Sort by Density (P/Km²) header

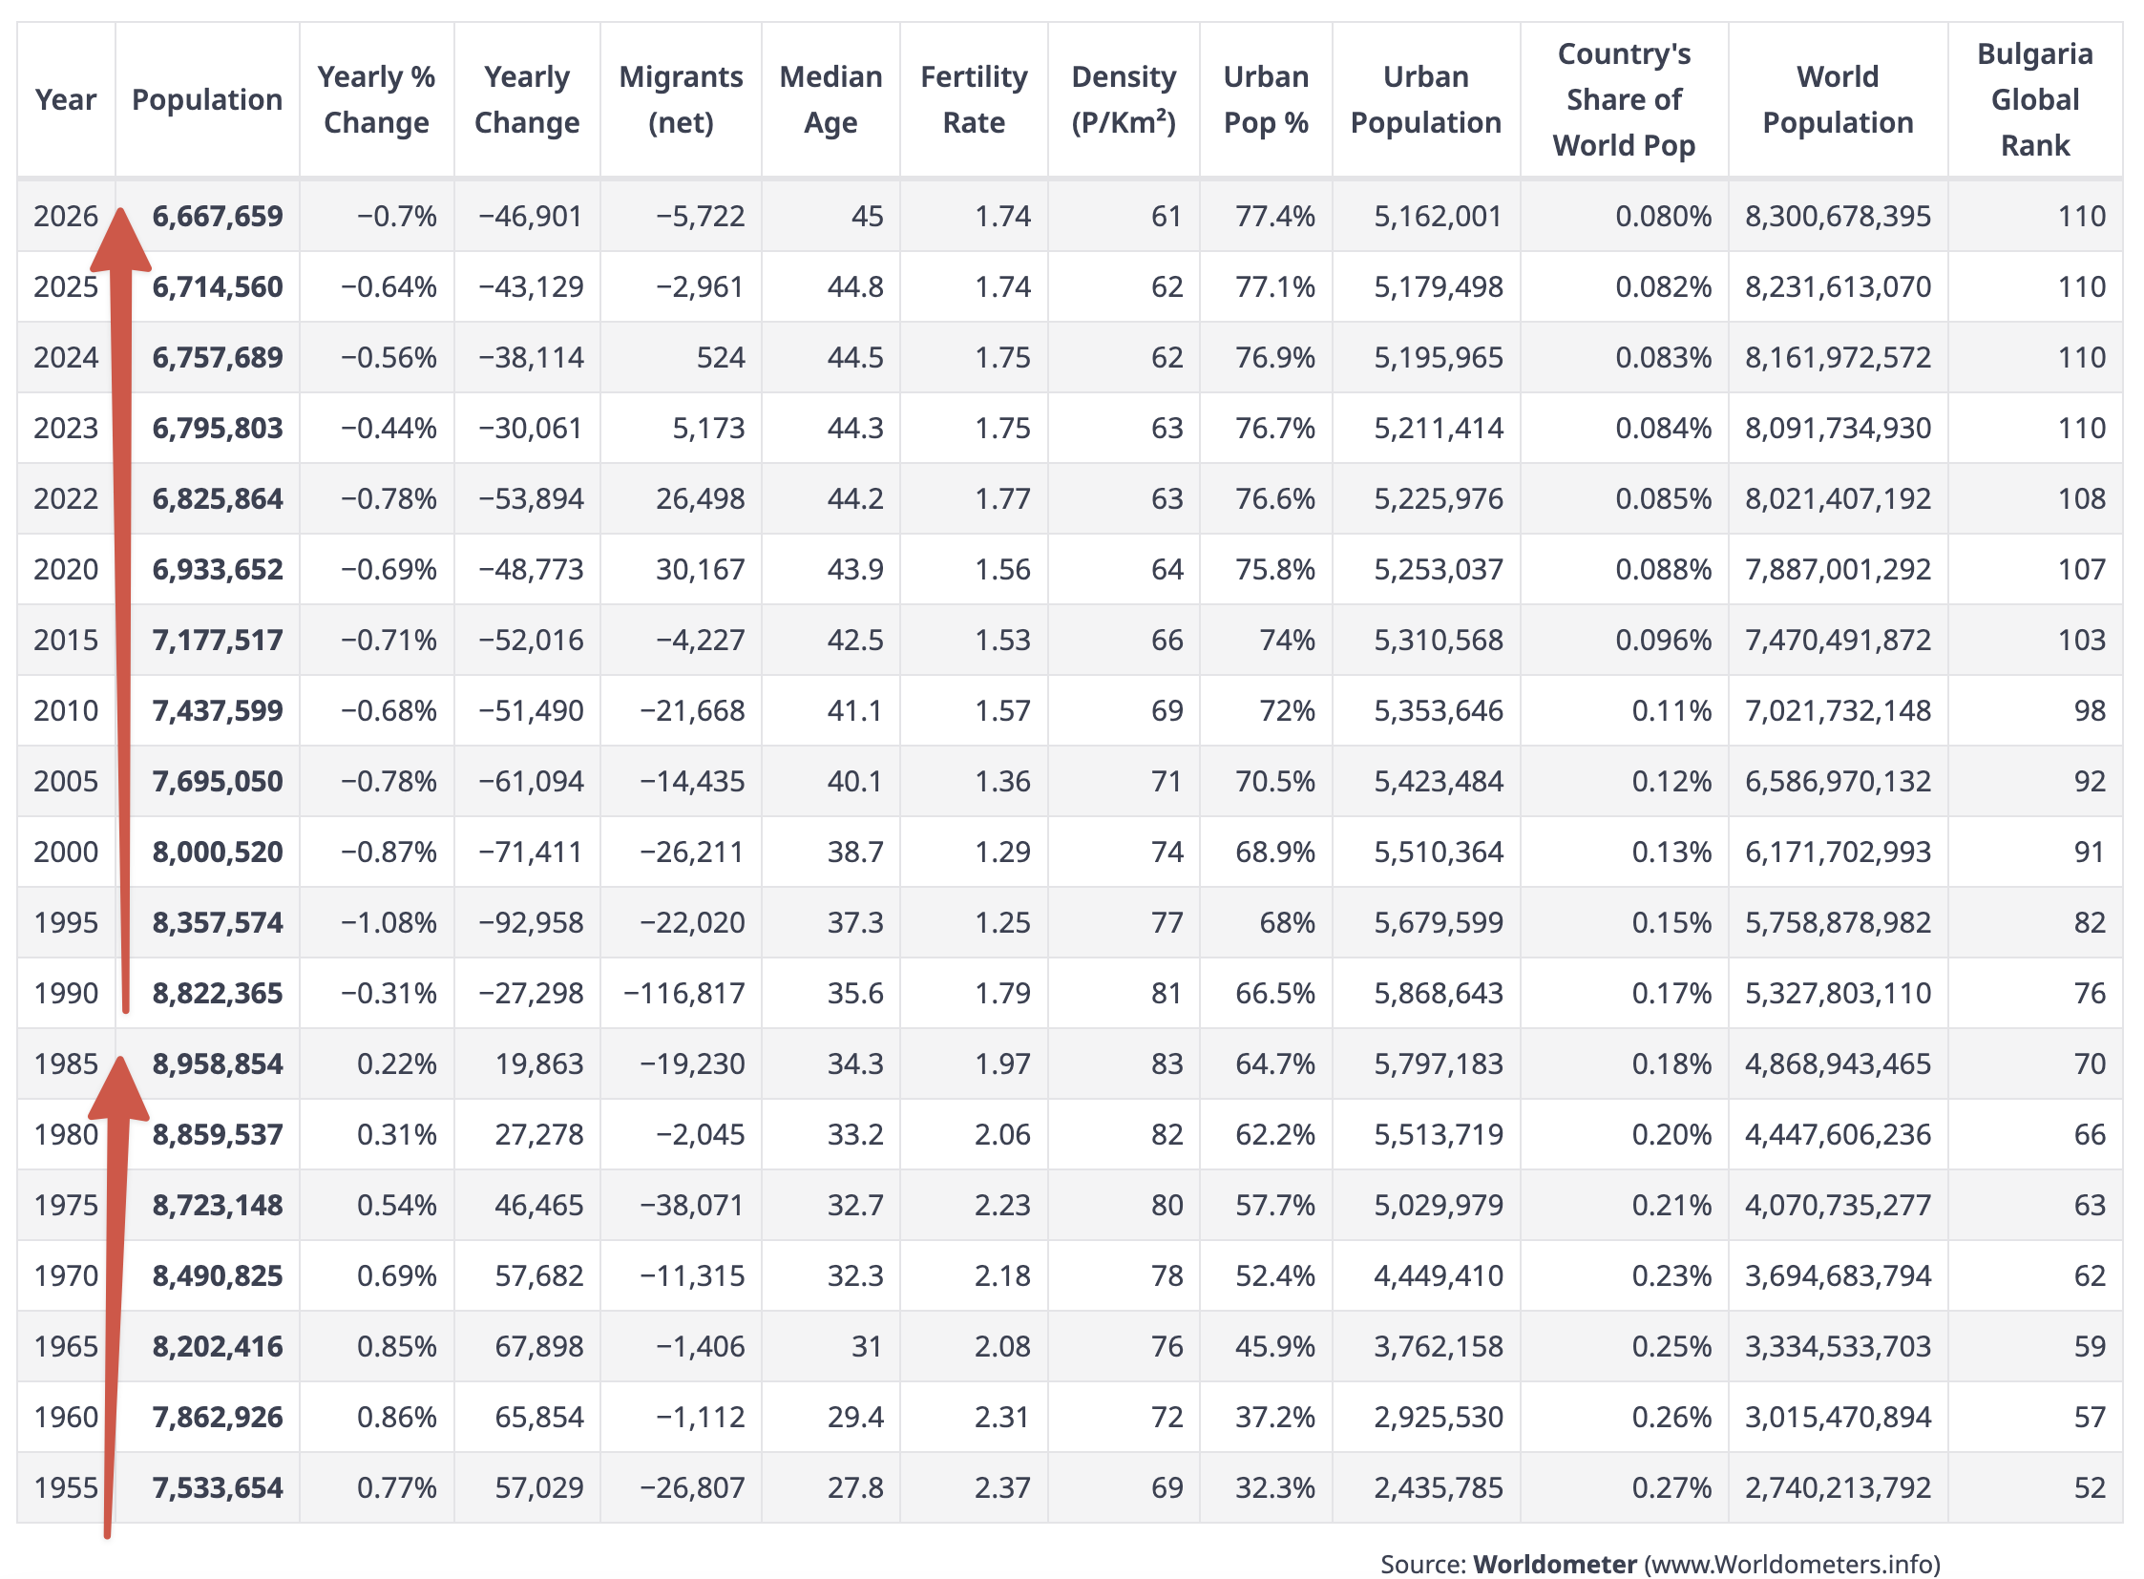click(1124, 99)
